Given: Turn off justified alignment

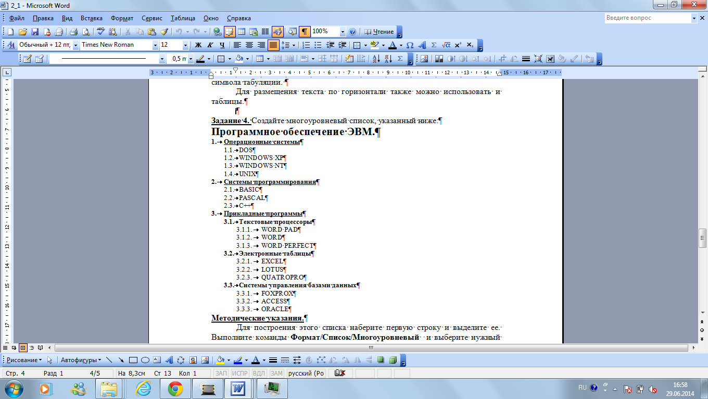Looking at the screenshot, I should (273, 45).
